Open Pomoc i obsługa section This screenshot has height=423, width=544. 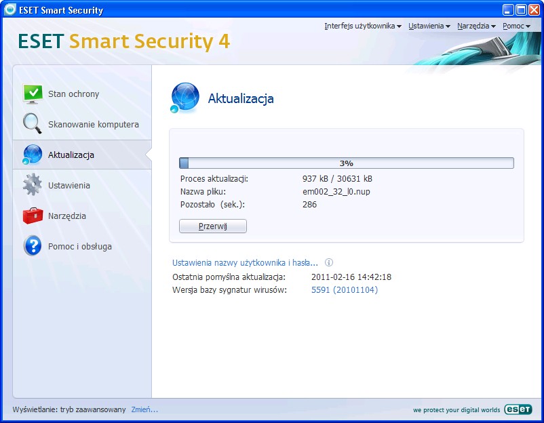pos(82,247)
